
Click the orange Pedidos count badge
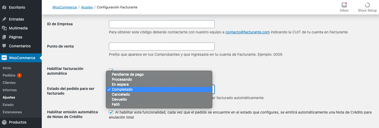[19, 75]
